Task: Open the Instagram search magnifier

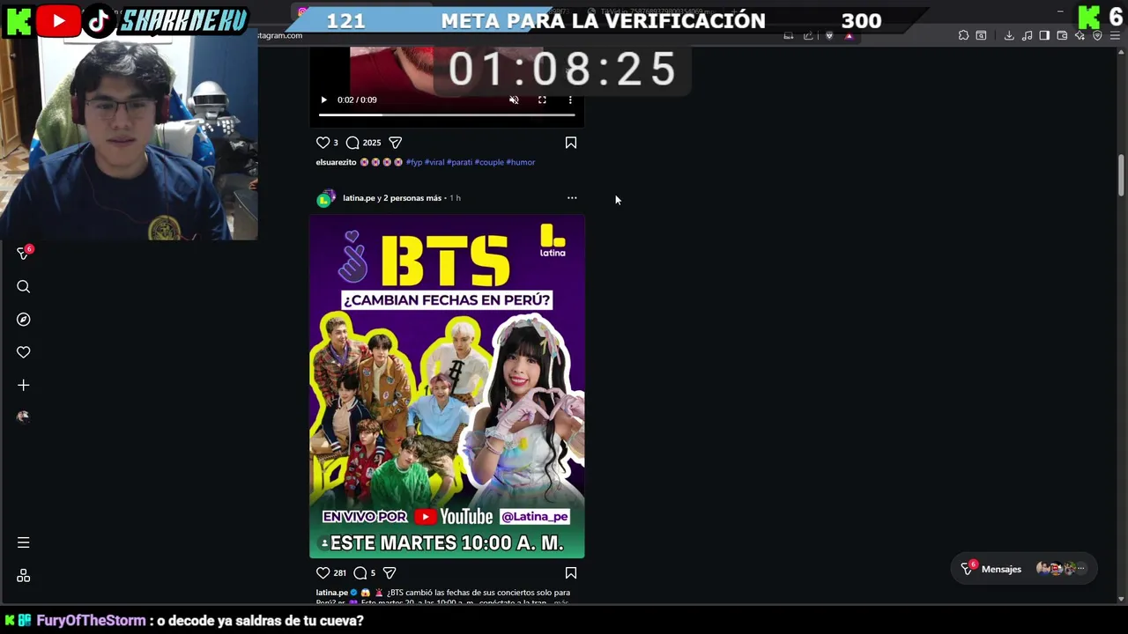Action: click(x=24, y=286)
